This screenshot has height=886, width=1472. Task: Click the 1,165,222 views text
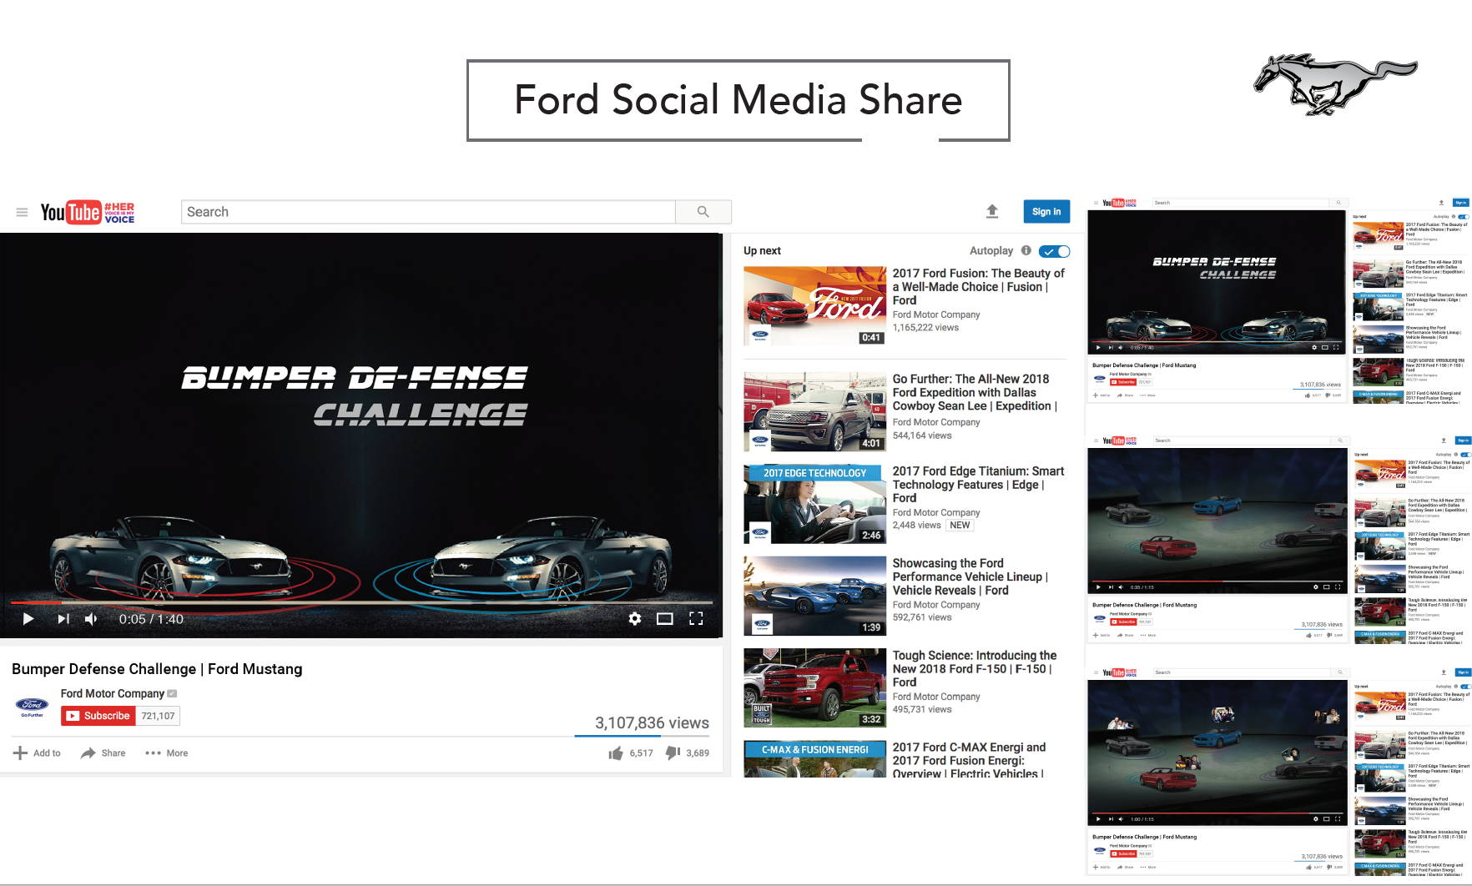[925, 328]
